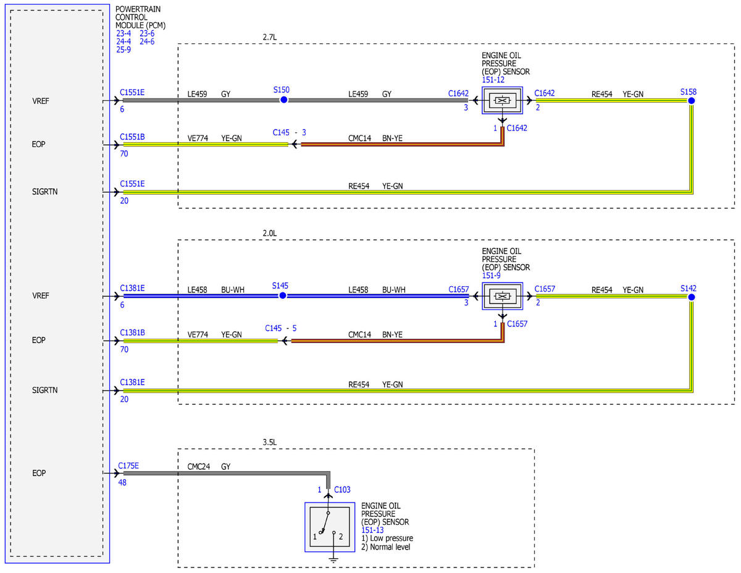This screenshot has height=573, width=741.
Task: Click the 2.0L engine section label
Action: coord(270,234)
